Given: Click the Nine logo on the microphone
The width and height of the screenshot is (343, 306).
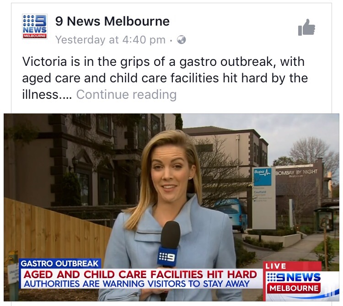Looking at the screenshot, I should 167,257.
